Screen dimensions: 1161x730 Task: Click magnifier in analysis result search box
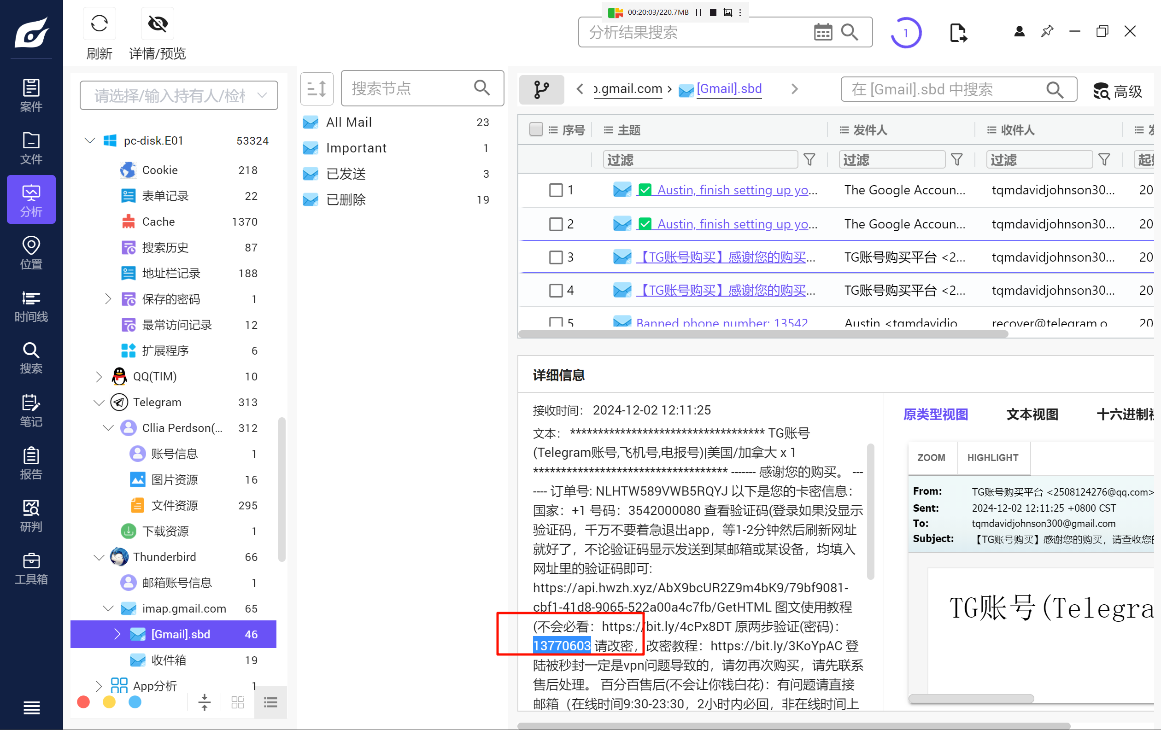[x=850, y=32]
